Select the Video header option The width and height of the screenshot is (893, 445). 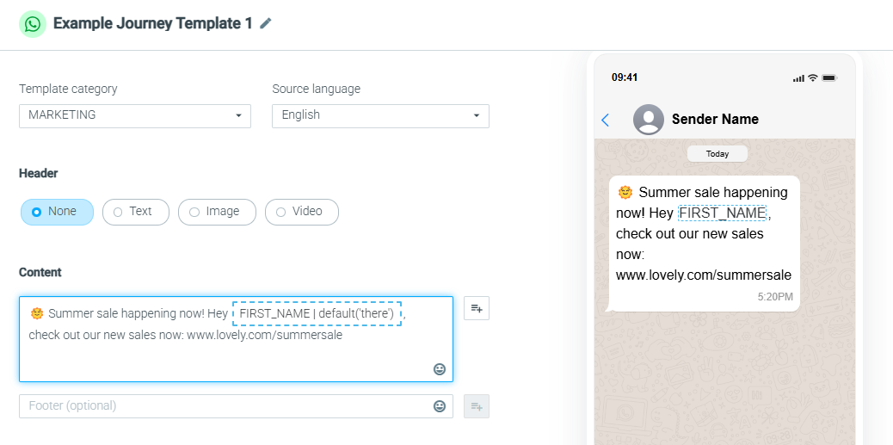click(302, 212)
